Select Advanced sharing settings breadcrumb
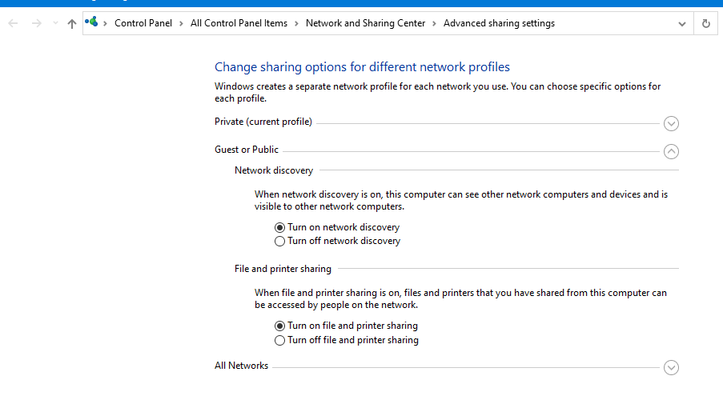Image resolution: width=723 pixels, height=408 pixels. click(x=499, y=23)
